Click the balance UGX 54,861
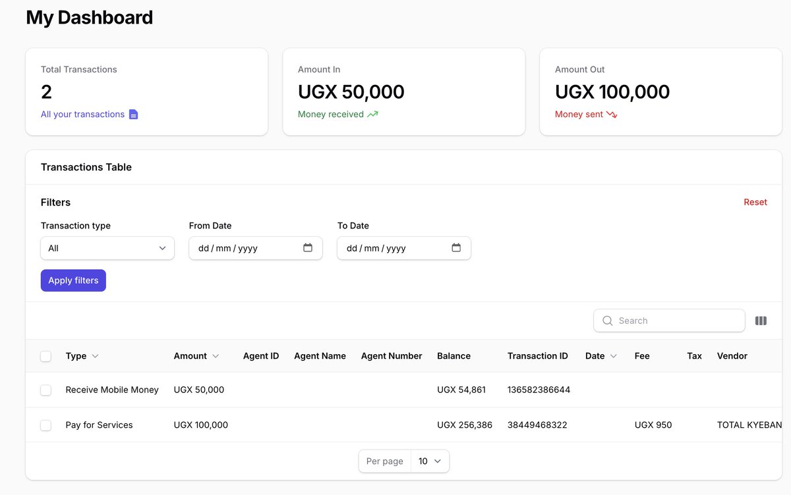Image resolution: width=791 pixels, height=495 pixels. [x=461, y=390]
